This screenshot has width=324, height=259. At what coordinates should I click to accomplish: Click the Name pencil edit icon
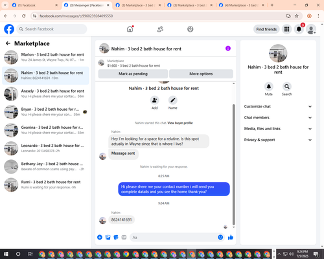pyautogui.click(x=173, y=100)
